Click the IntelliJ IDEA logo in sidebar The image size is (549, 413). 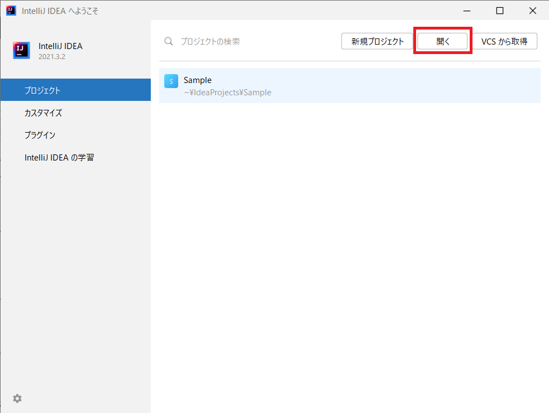(x=21, y=50)
